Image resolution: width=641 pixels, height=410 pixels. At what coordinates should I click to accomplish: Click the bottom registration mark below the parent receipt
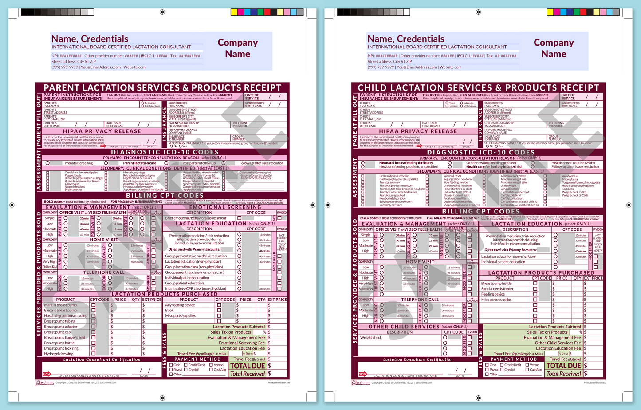coord(162,398)
